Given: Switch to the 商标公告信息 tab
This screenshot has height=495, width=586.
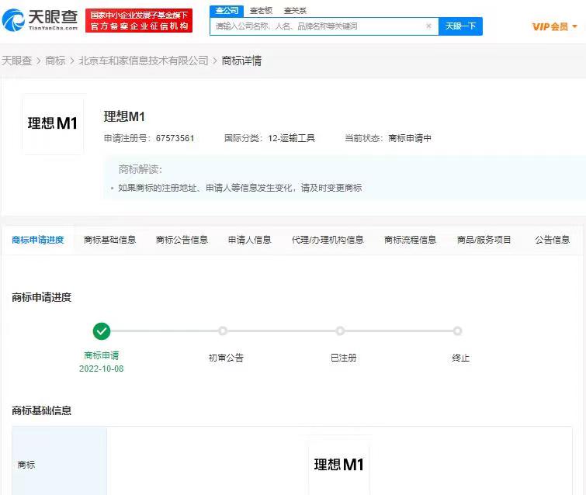Looking at the screenshot, I should (x=182, y=240).
